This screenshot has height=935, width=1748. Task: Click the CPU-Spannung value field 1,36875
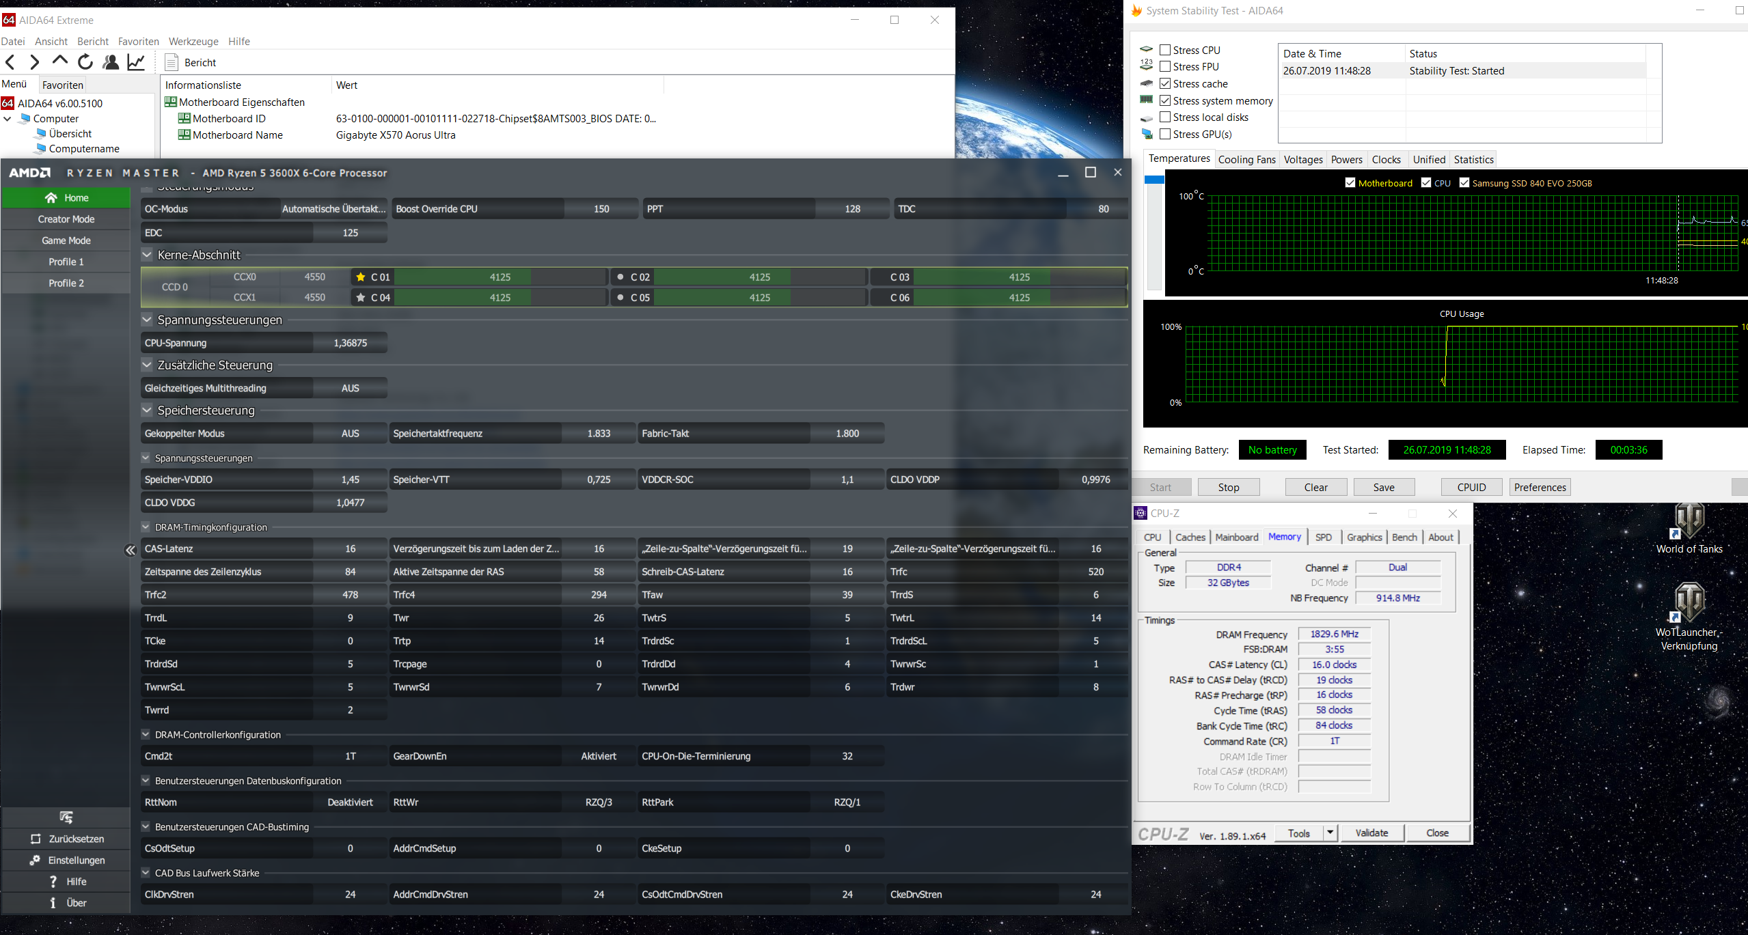[350, 343]
